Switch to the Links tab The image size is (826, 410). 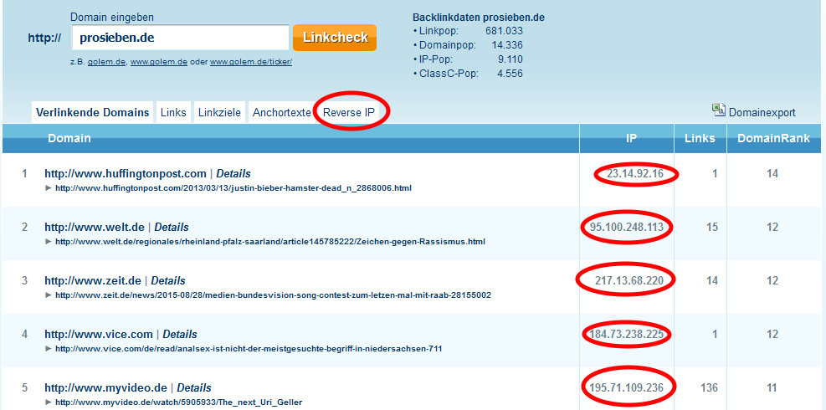pyautogui.click(x=173, y=112)
